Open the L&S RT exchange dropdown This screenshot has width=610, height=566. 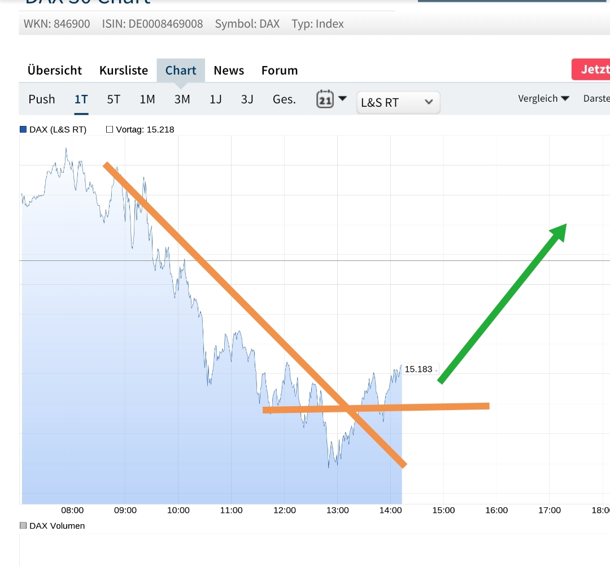tap(398, 102)
